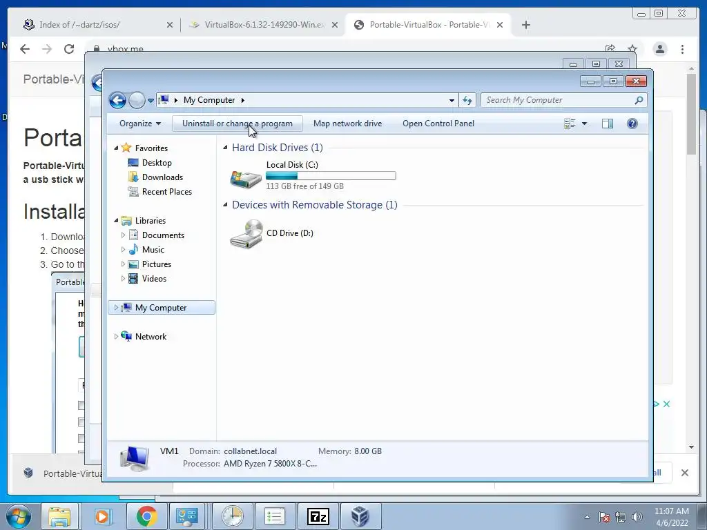Select the Music library icon
Screen dimensions: 707x530
coord(133,249)
